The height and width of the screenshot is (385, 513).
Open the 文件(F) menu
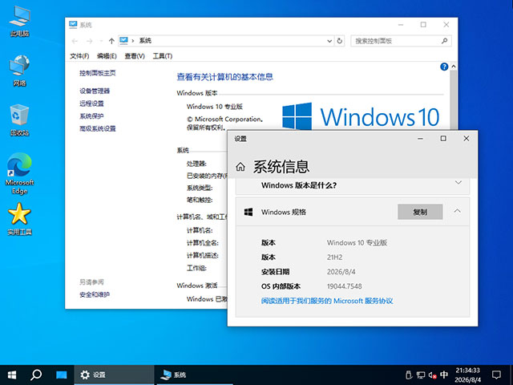[79, 56]
